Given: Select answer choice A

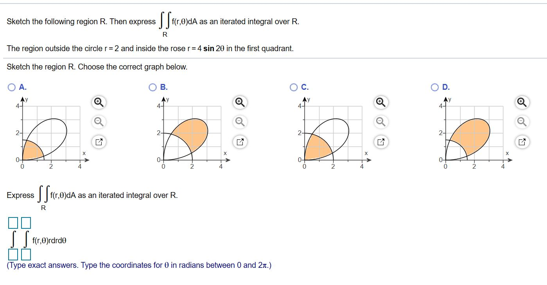Looking at the screenshot, I should click(x=11, y=87).
